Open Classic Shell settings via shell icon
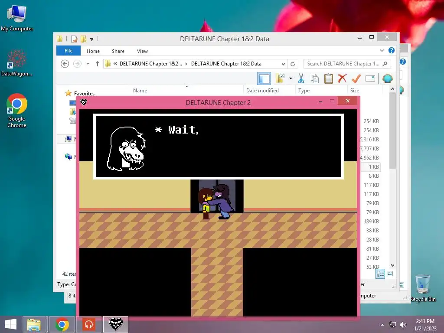This screenshot has width=444, height=333. pyautogui.click(x=387, y=78)
